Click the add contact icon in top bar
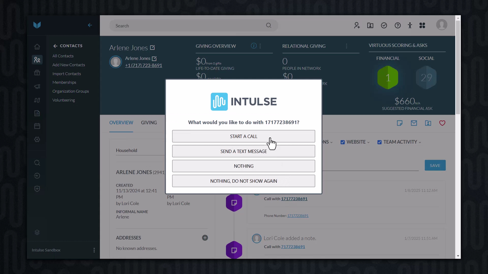This screenshot has width=488, height=274. tap(357, 25)
